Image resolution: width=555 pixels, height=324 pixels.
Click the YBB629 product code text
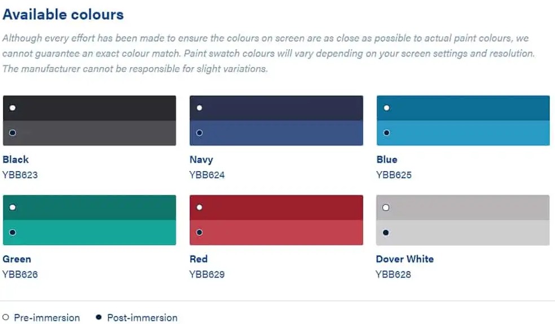(x=207, y=275)
